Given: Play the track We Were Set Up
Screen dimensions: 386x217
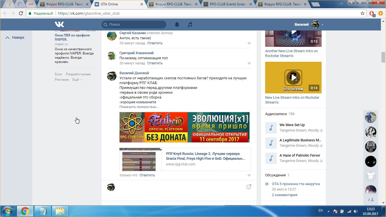Looking at the screenshot, I should click(271, 128).
